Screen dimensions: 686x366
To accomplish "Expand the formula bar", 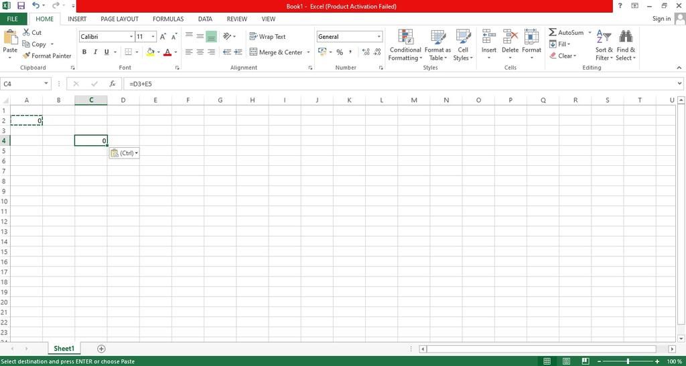I will pos(679,84).
